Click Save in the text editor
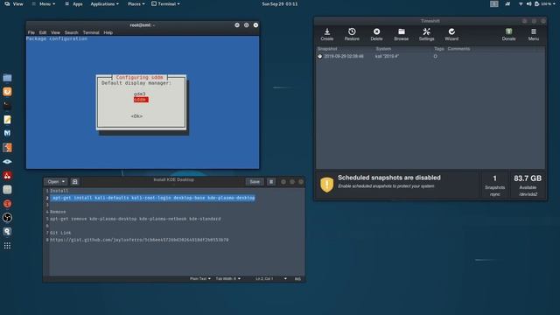560x315 pixels. 255,182
